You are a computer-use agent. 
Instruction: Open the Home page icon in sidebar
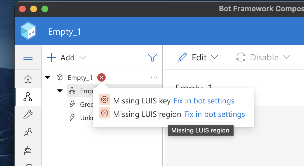28,79
